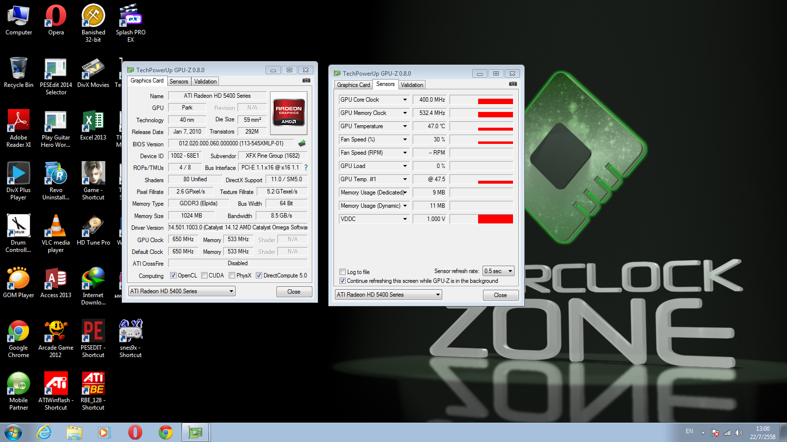
Task: Launch Internet Explorer from taskbar
Action: 44,433
